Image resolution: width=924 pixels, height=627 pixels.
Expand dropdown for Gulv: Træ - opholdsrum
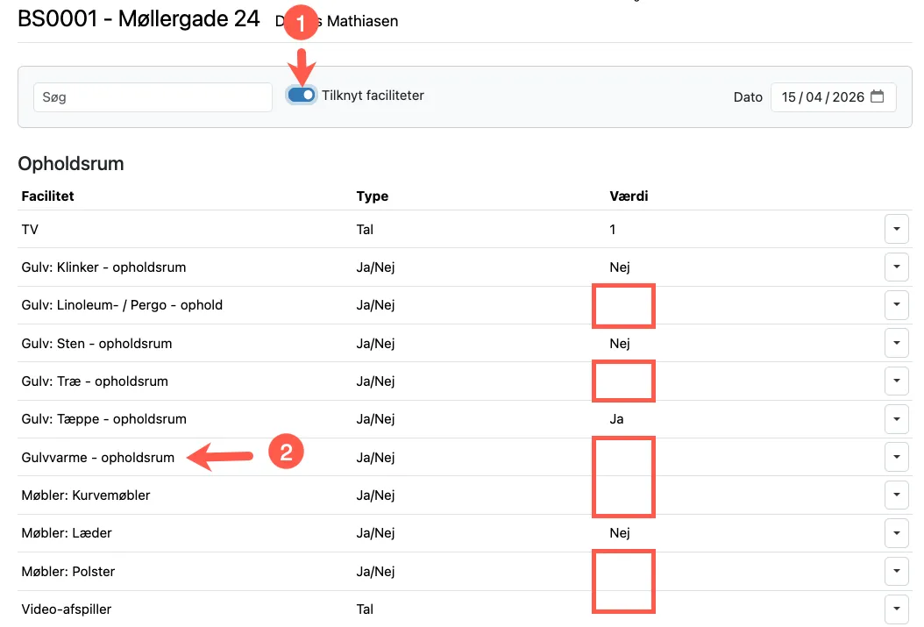[x=895, y=381]
